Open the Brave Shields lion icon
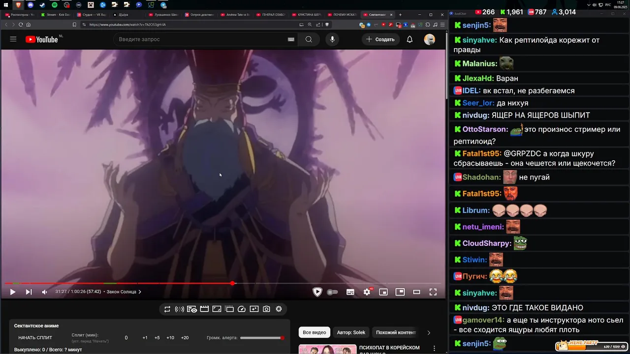The image size is (630, 354). tap(327, 25)
